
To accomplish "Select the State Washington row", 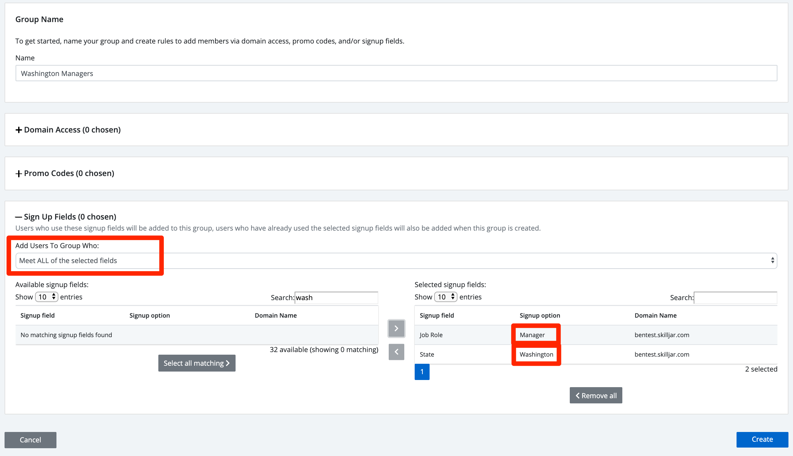I will (596, 354).
